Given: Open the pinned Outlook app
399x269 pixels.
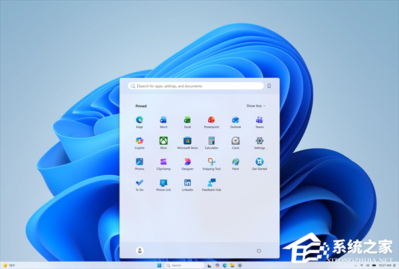Looking at the screenshot, I should (235, 122).
